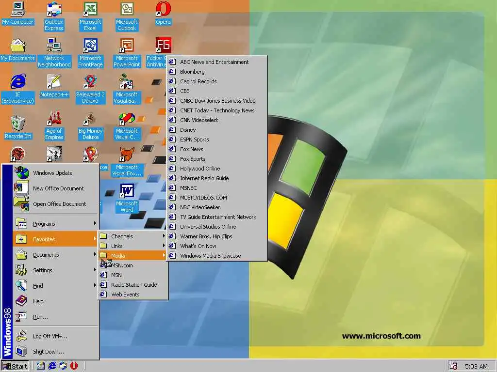The height and width of the screenshot is (372, 497).
Task: Launch Internet Explorer from Quick Launch bar
Action: point(52,366)
